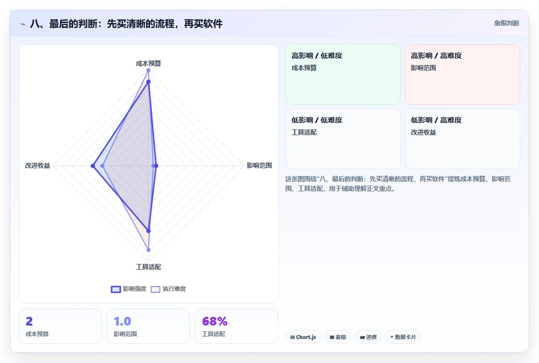Click the value 2 on the 成本预算 card
The image size is (539, 363).
(29, 322)
